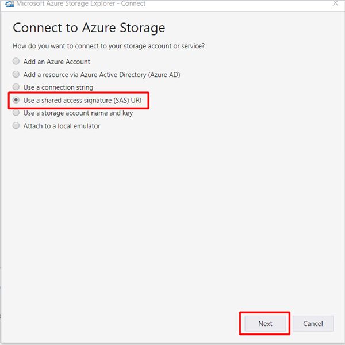Select the shared access signature (SAS) URI radio button
The image size is (345, 345).
tap(16, 100)
